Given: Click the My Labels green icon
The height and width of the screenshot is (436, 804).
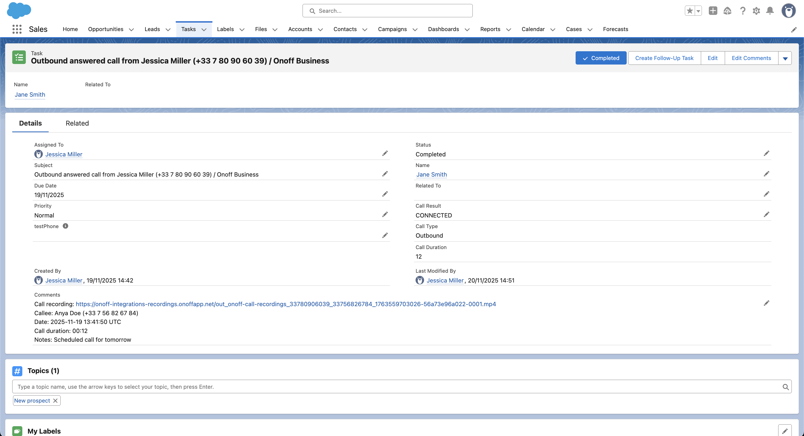Looking at the screenshot, I should [17, 431].
